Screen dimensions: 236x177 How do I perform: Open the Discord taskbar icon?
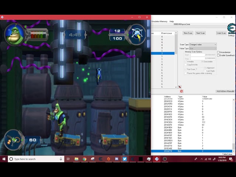click(x=117, y=159)
